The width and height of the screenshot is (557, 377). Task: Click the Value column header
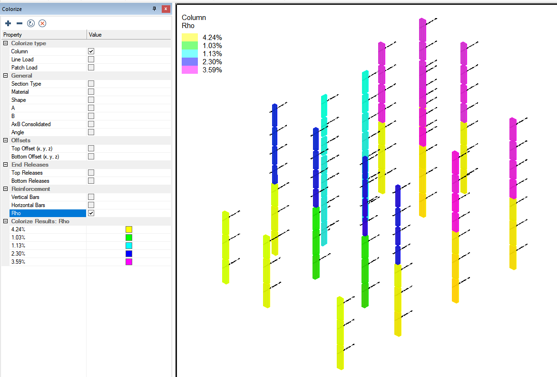click(128, 35)
